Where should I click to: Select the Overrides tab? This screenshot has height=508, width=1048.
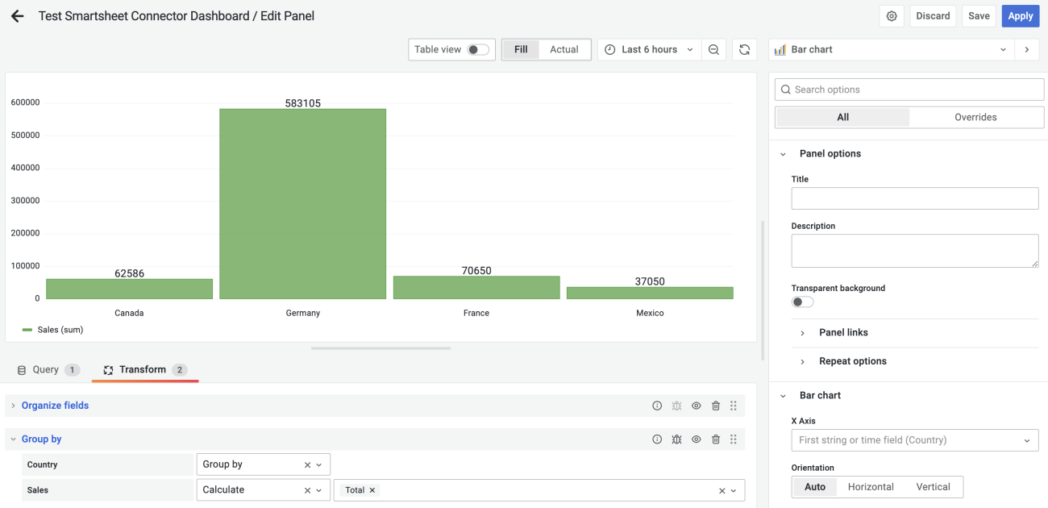975,117
